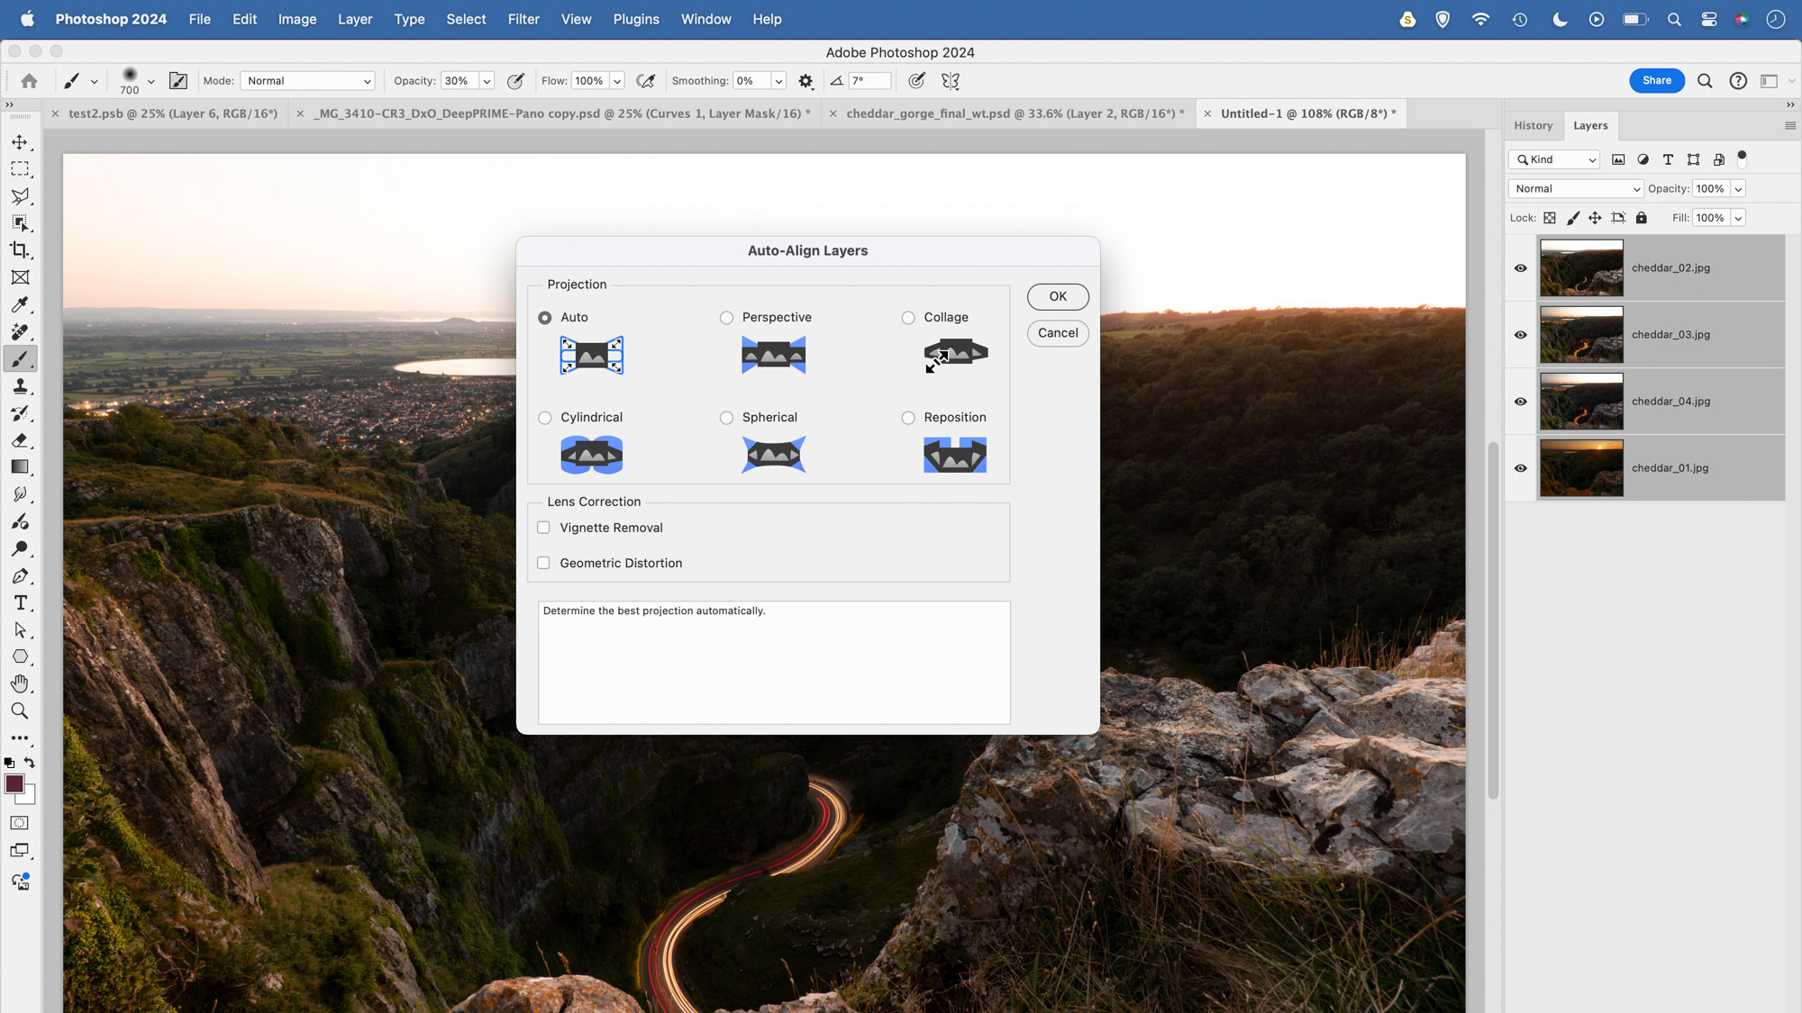This screenshot has width=1802, height=1013.
Task: Toggle visibility of cheddar_03.jpg layer
Action: point(1521,334)
